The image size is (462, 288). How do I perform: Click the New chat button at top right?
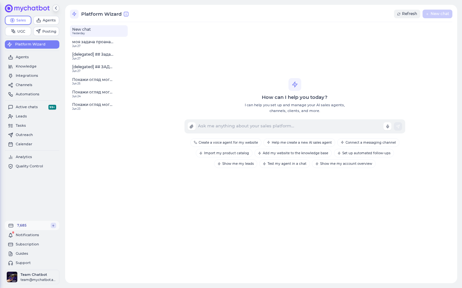tap(437, 14)
